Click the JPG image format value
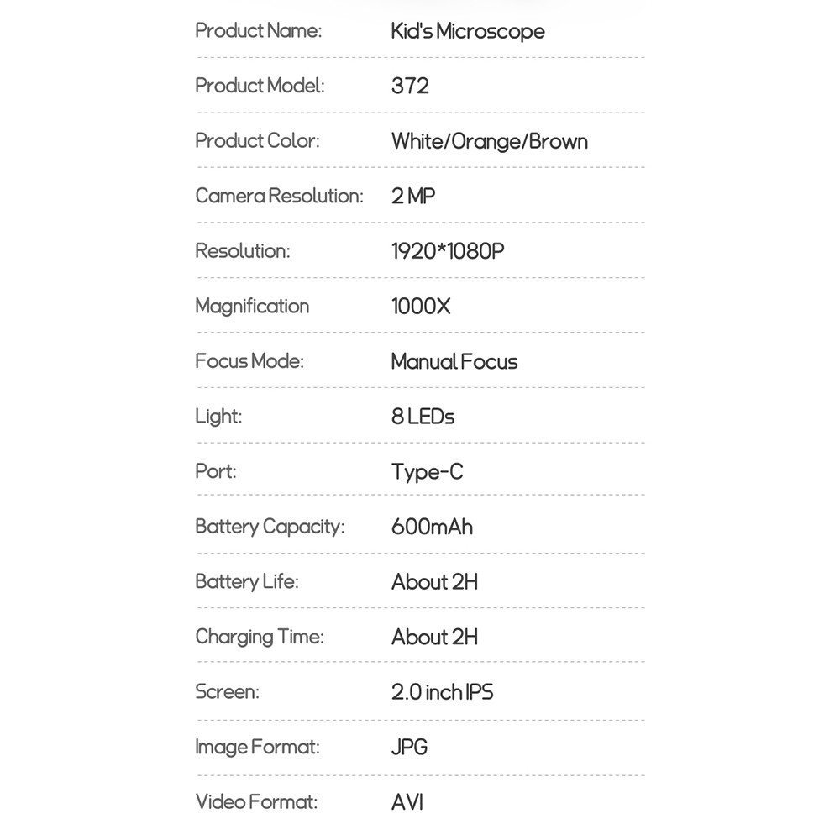This screenshot has width=840, height=840. coord(409,747)
